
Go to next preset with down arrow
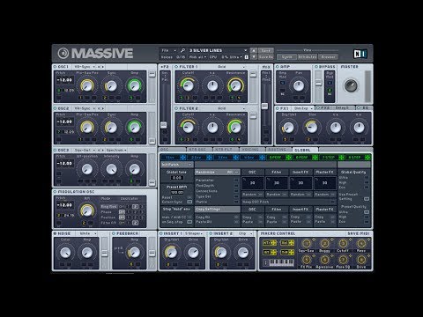[254, 56]
